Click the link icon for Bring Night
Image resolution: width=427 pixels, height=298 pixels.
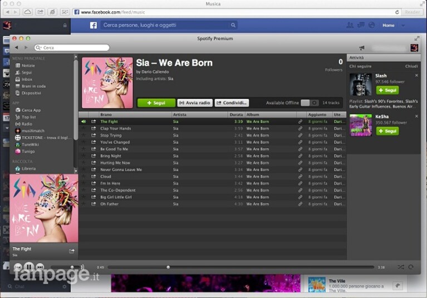pyautogui.click(x=300, y=156)
